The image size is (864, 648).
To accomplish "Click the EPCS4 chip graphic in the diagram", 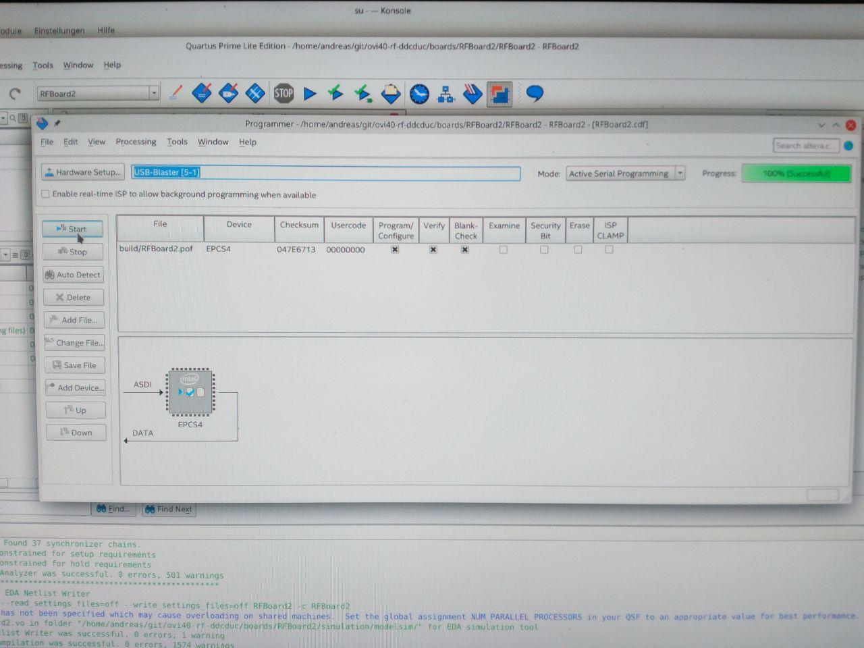I will coord(190,391).
